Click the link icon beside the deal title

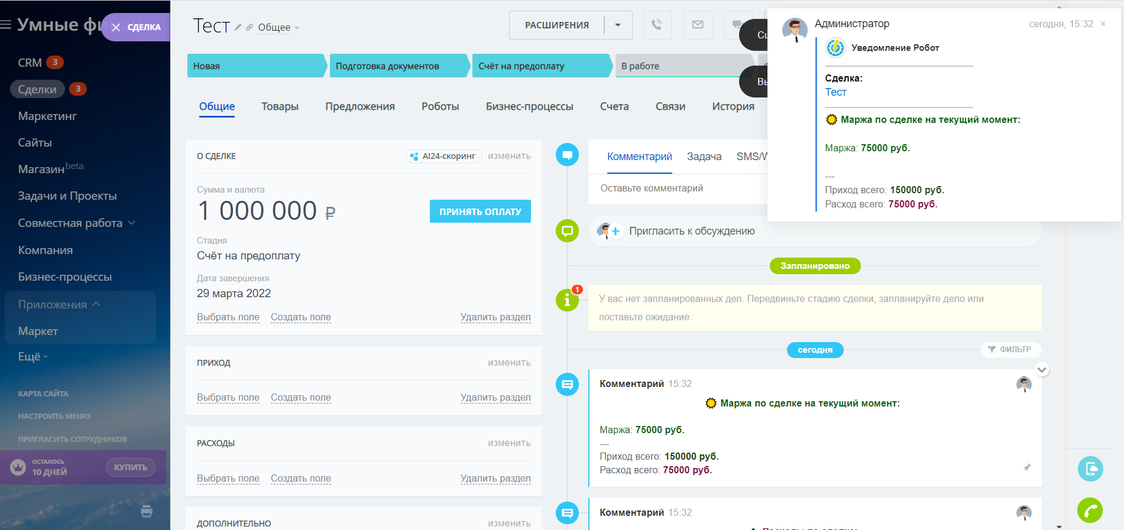point(250,27)
